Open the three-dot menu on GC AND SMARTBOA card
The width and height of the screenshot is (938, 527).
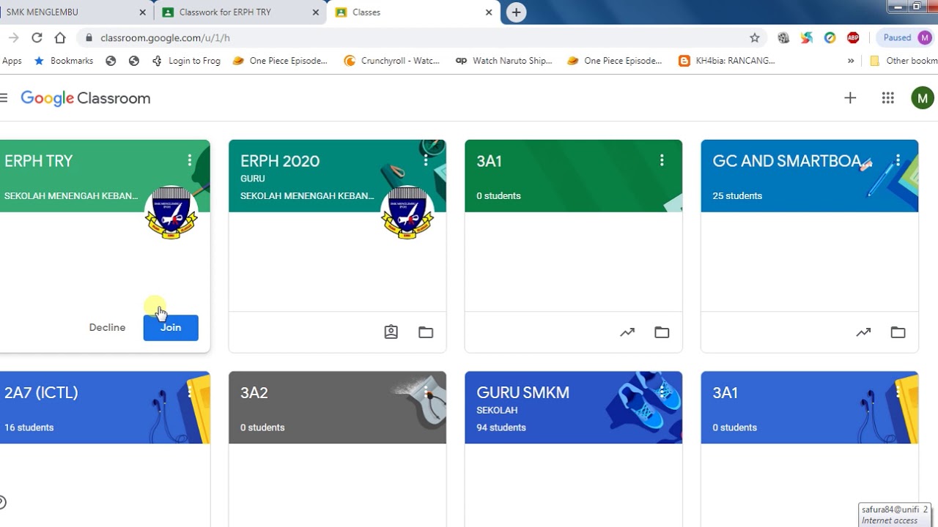tap(898, 160)
